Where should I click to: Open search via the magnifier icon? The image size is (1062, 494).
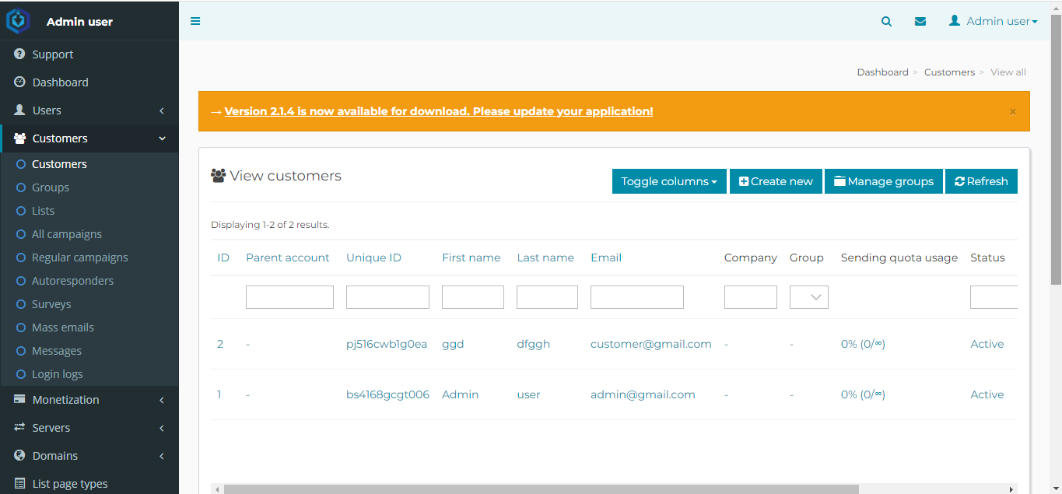[x=886, y=21]
